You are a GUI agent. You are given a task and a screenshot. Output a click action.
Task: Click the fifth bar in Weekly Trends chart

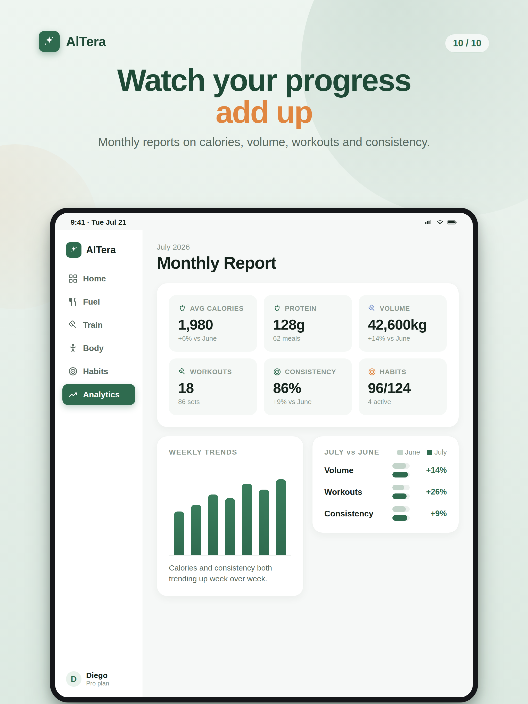(x=247, y=519)
